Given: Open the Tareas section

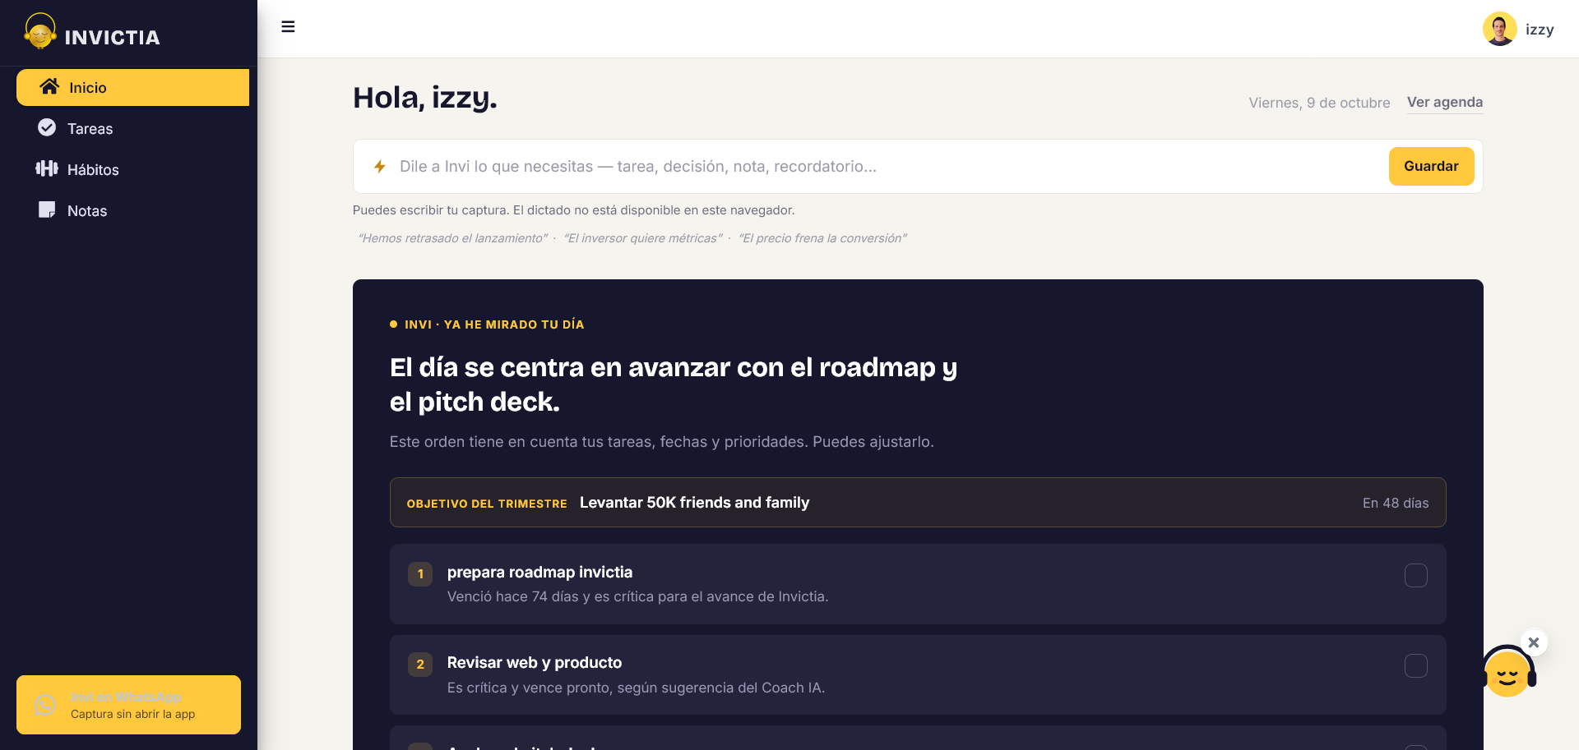Looking at the screenshot, I should point(132,128).
